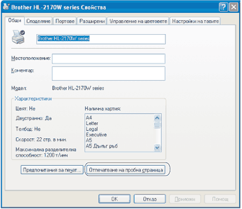Viewport: 242px width, 209px height.
Task: Click the large printer icon beside the name field
Action: point(18,37)
